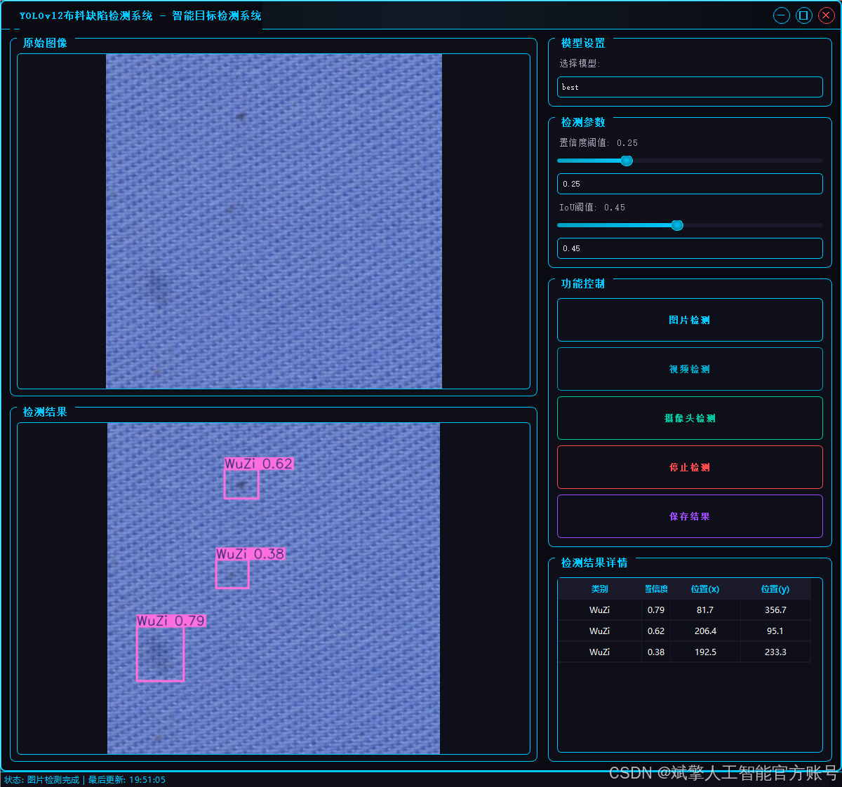Viewport: 842px width, 787px height.
Task: Click the WuZi 0.38 detection box
Action: pos(232,574)
